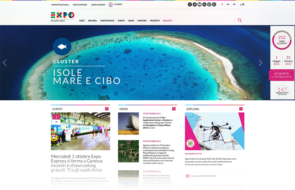Switch language to IT
The width and height of the screenshot is (295, 190).
[x=222, y=4]
